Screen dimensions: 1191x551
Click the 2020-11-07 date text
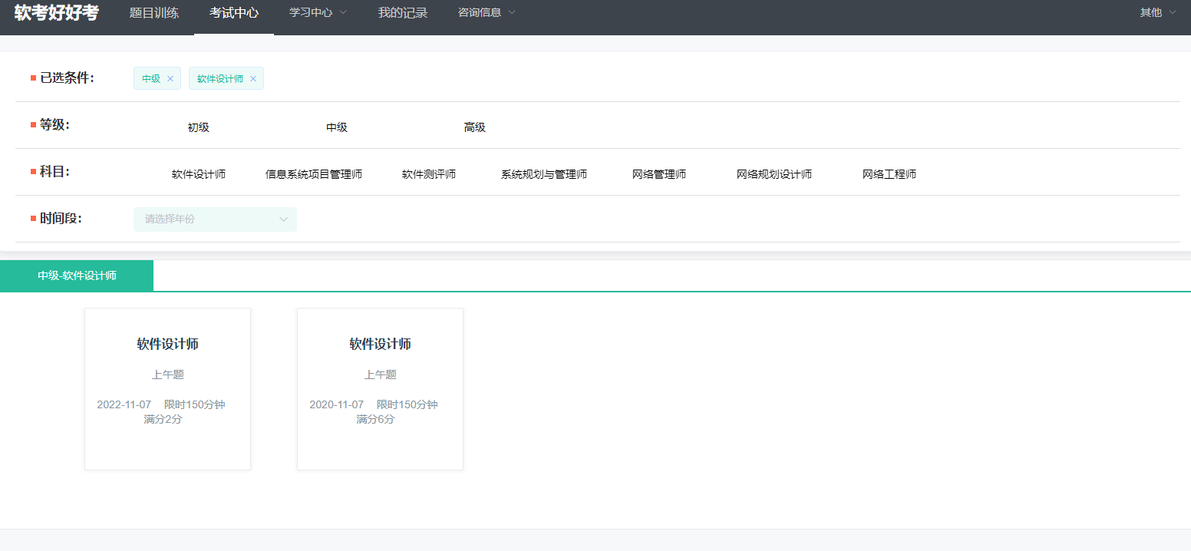click(337, 404)
